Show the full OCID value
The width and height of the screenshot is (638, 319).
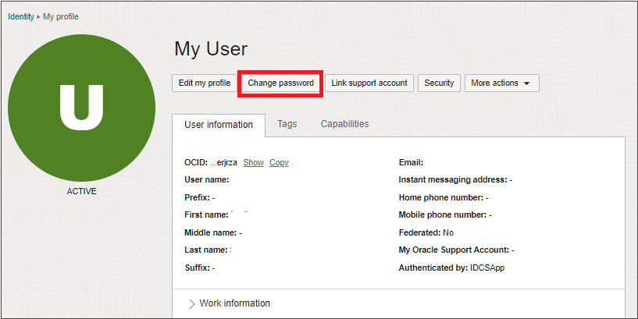point(253,162)
